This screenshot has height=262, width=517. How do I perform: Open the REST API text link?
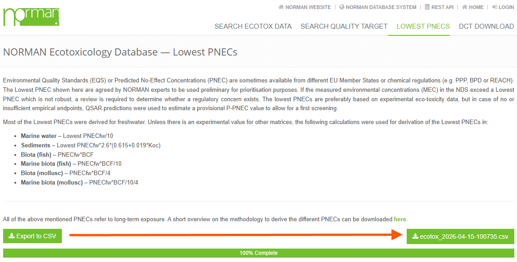point(442,7)
